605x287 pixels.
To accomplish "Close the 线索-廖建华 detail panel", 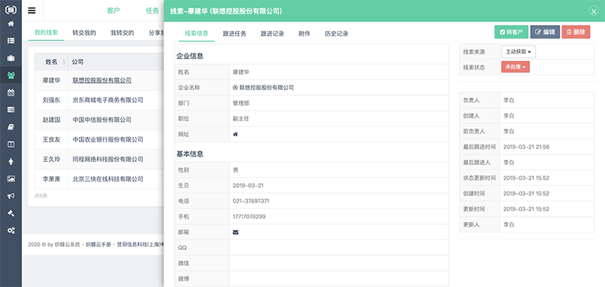I will (594, 11).
